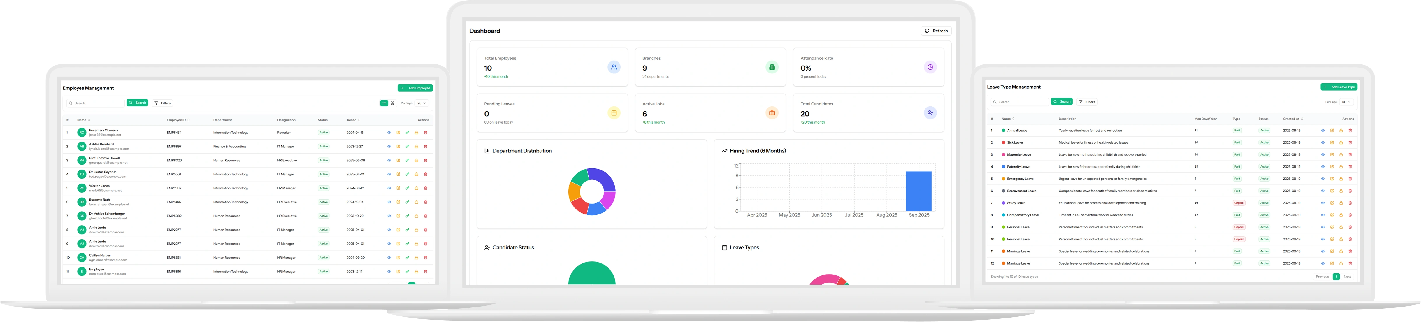The height and width of the screenshot is (324, 1421).
Task: Select the green key icon for Prof. Tommie Howell
Action: pyautogui.click(x=407, y=160)
